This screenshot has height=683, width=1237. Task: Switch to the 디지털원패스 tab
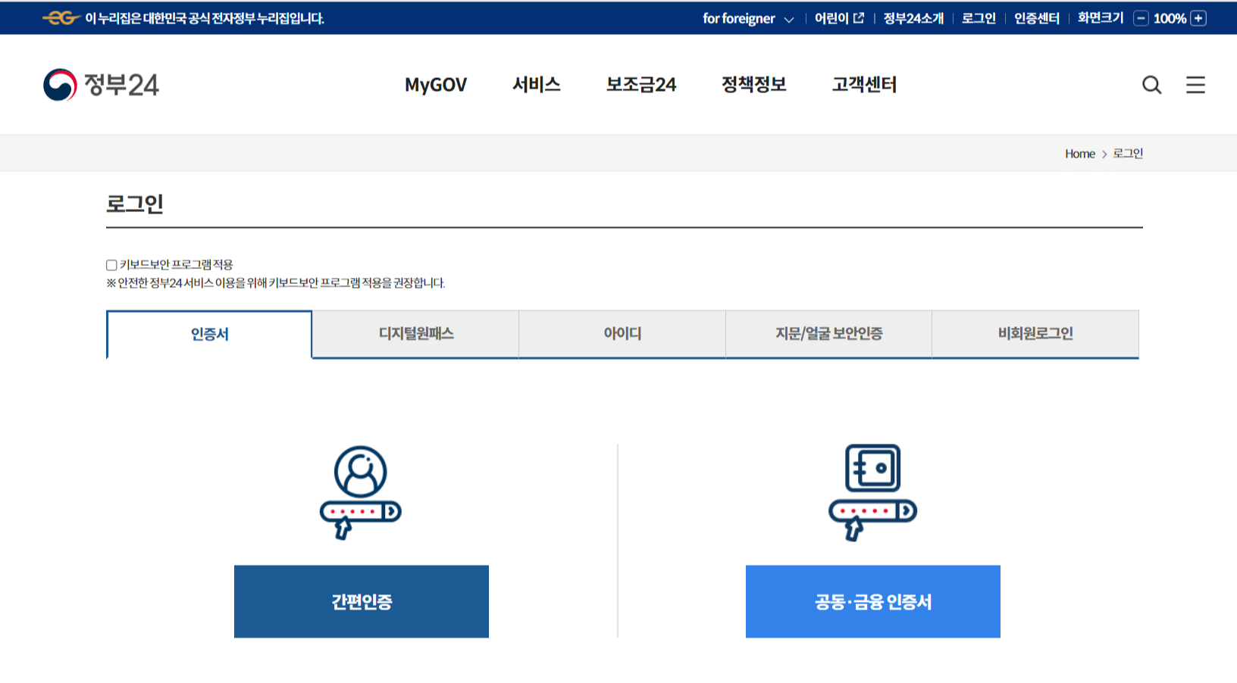pyautogui.click(x=415, y=333)
